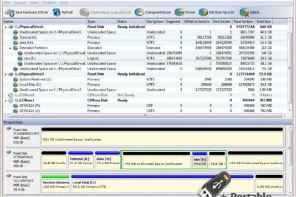This screenshot has height=197, width=296.
Task: Collapse the PhysicalDrive3 tree node
Action: pyautogui.click(x=5, y=74)
